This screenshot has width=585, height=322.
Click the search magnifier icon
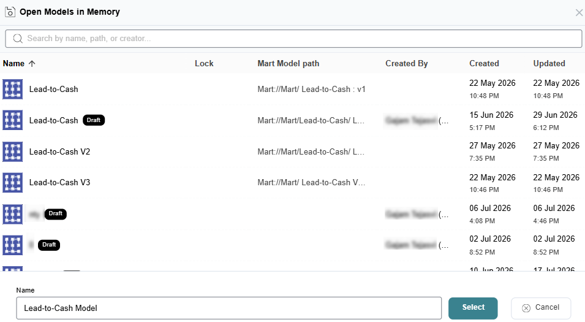click(18, 39)
